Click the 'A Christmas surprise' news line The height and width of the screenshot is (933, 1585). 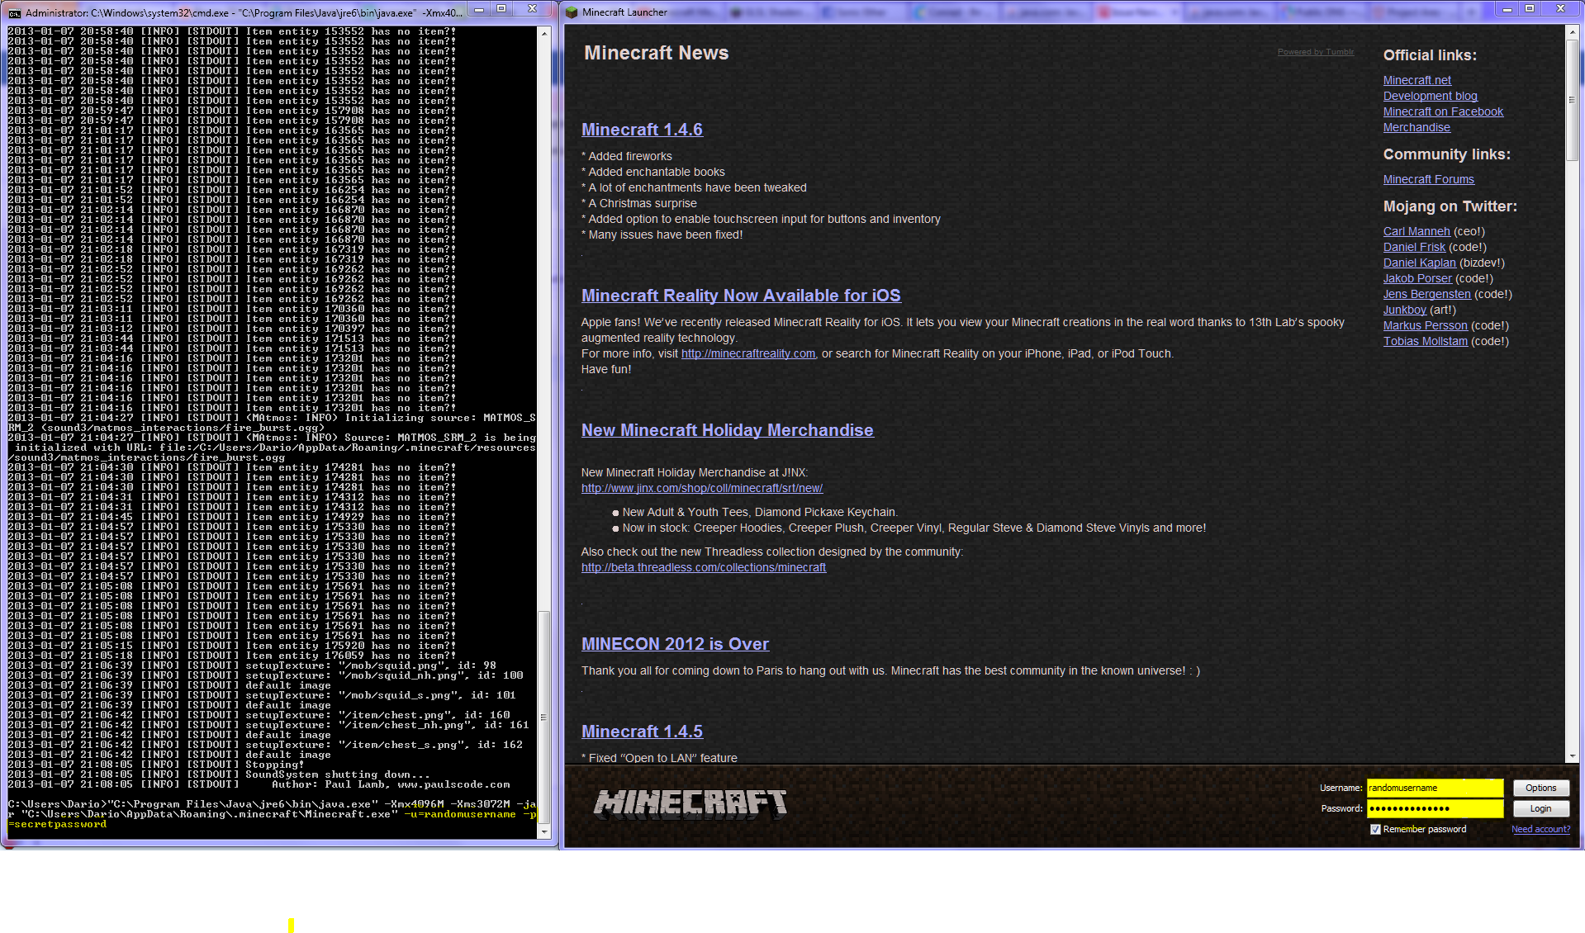coord(639,203)
